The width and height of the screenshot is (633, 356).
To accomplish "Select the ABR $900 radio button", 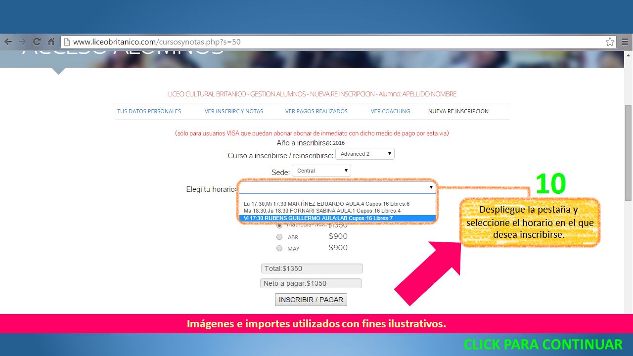I will 279,237.
